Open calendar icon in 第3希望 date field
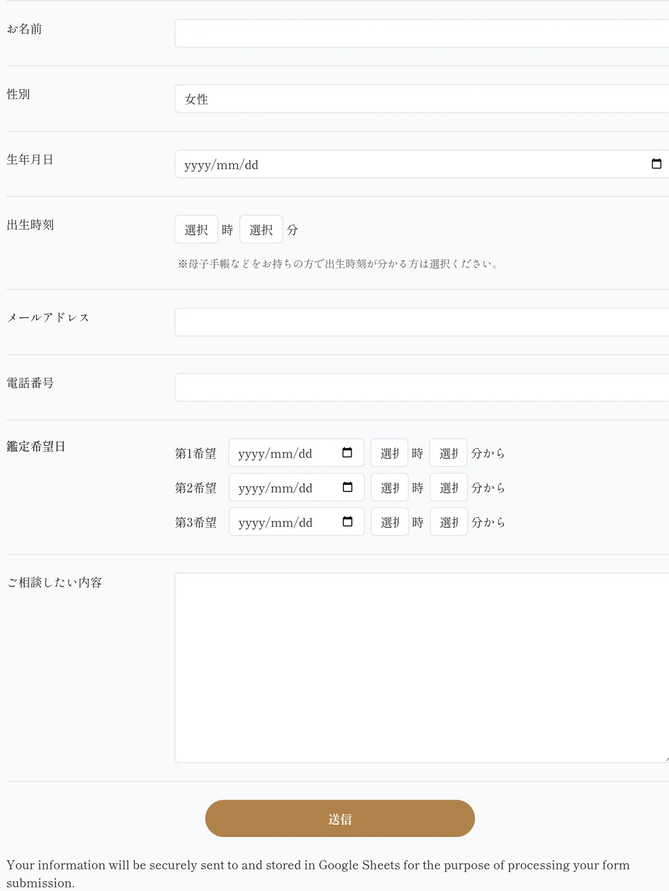 click(348, 522)
